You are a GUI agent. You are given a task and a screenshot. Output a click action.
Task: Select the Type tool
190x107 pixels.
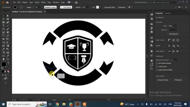click(3, 26)
